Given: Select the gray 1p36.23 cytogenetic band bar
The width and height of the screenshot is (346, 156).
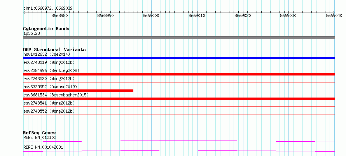Looking at the screenshot, I should 179,38.
